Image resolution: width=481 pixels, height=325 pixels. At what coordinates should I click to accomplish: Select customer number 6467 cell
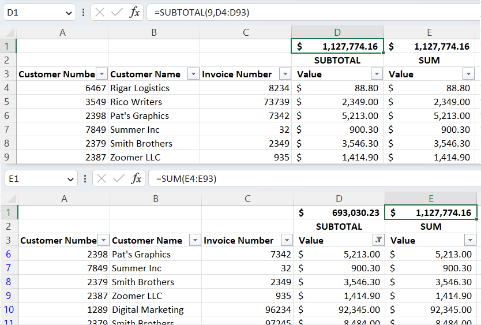[x=62, y=88]
